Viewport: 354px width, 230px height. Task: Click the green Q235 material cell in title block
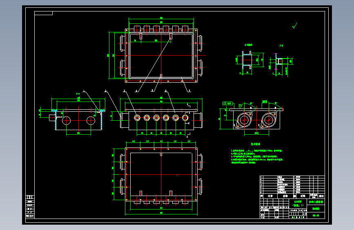click(x=298, y=203)
